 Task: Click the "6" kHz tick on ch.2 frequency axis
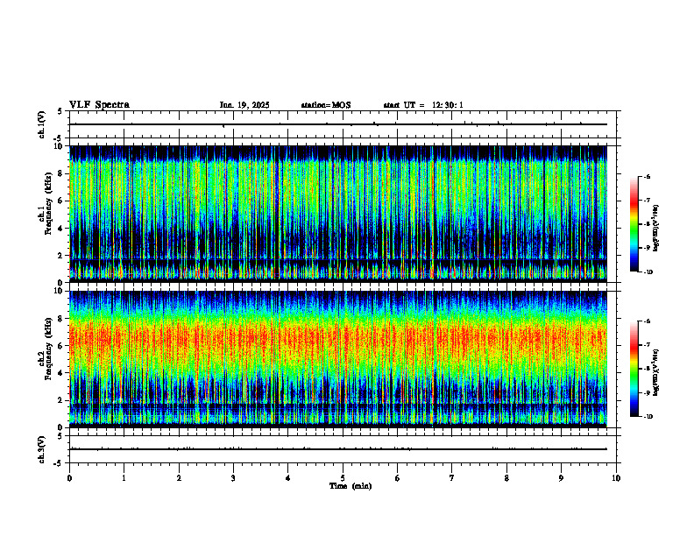point(61,346)
